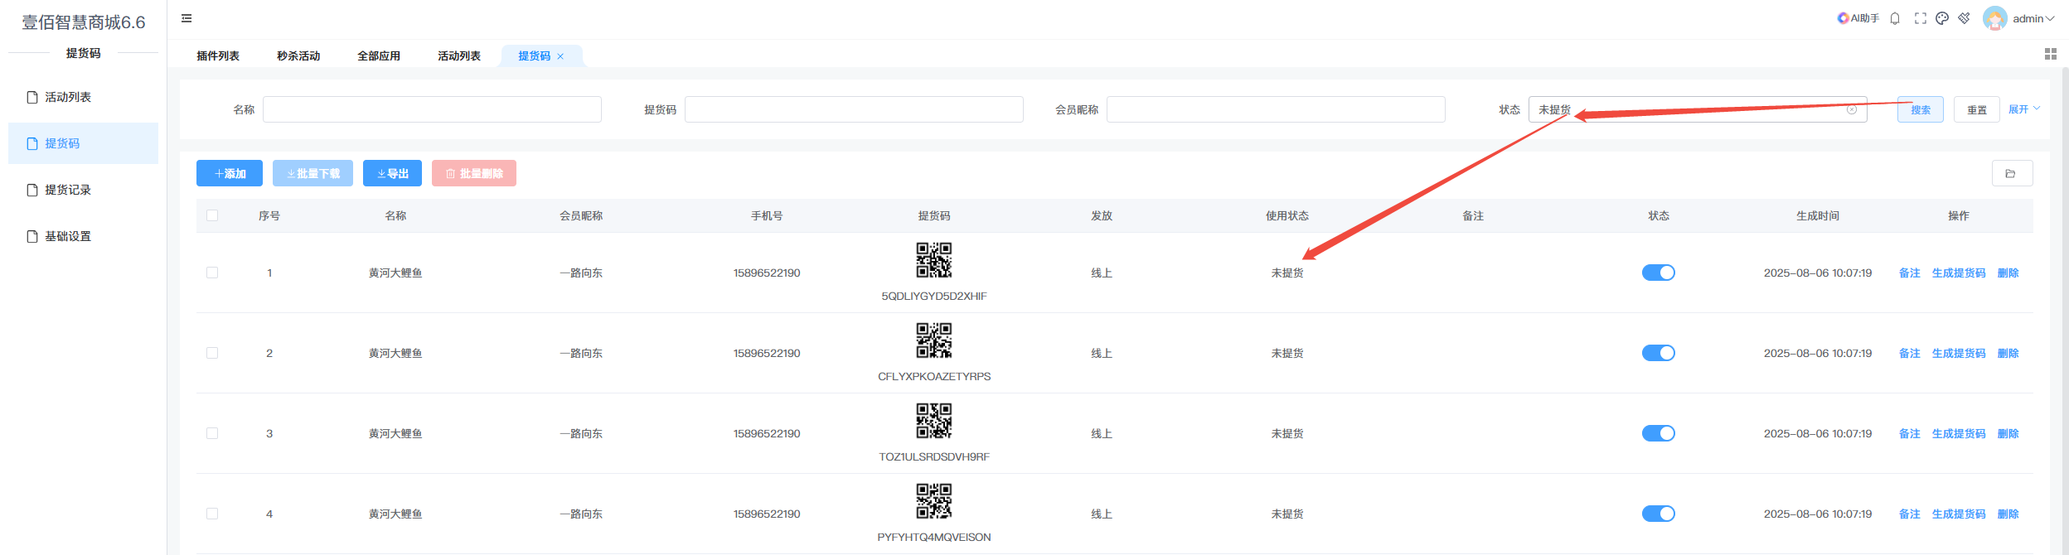Click 生成提货码 link in row 2
This screenshot has width=2069, height=555.
1959,353
